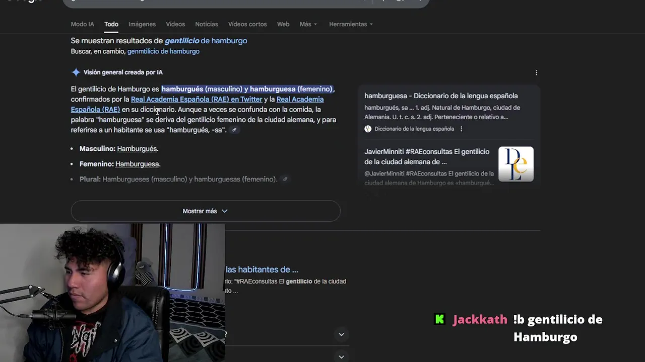Click the streamer webcam overlay

112,293
